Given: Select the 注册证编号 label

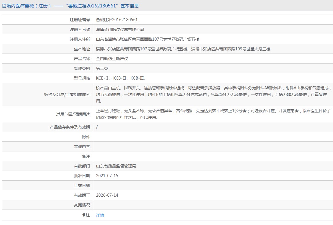Looking at the screenshot, I should 80,20.
